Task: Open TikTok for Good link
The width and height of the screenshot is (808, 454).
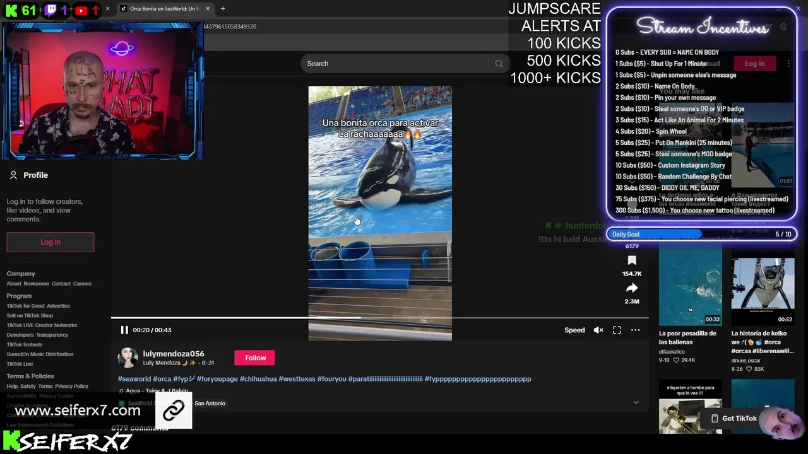Action: (25, 306)
